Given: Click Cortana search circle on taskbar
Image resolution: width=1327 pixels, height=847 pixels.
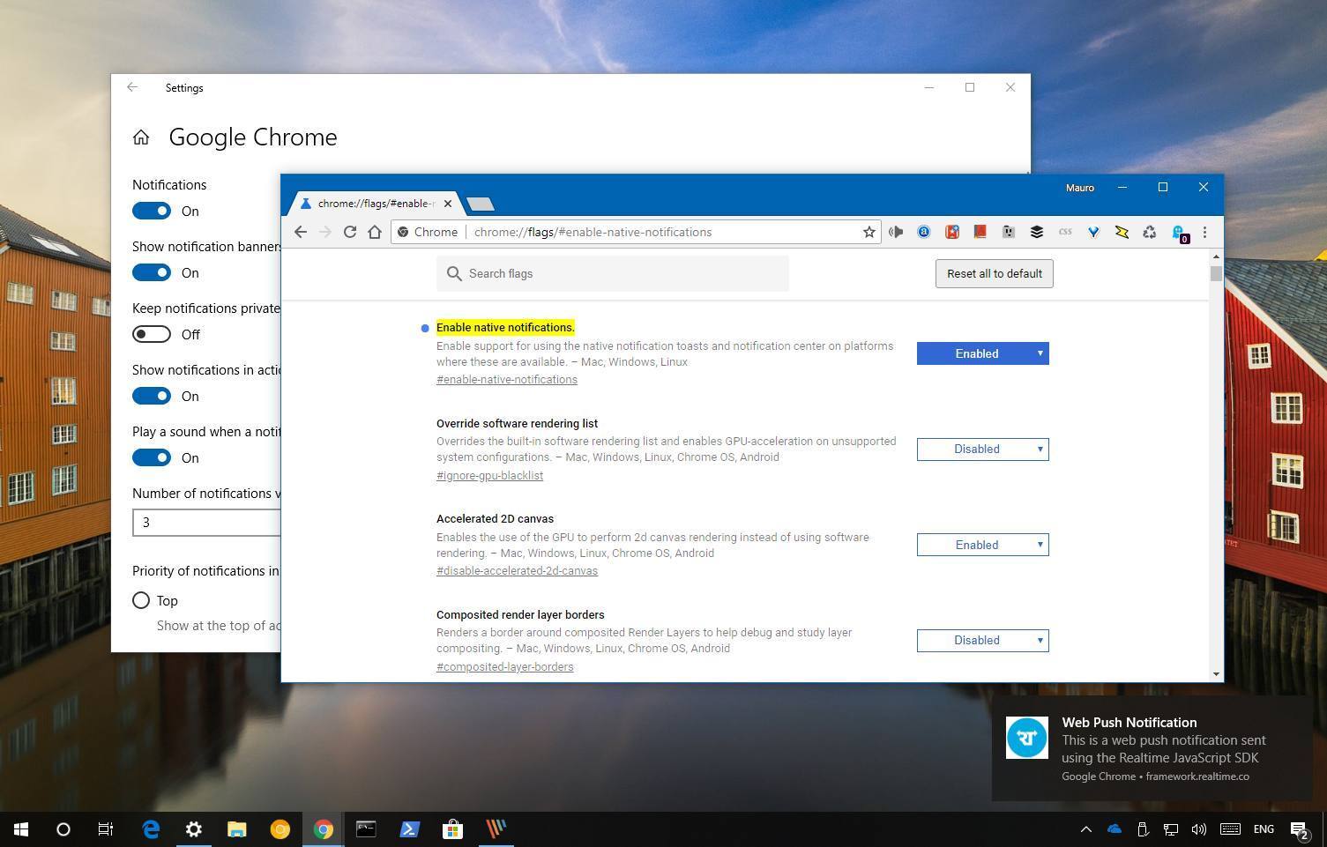Looking at the screenshot, I should [x=63, y=829].
